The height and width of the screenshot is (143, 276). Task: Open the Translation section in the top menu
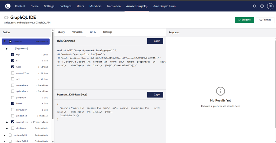click(x=114, y=6)
